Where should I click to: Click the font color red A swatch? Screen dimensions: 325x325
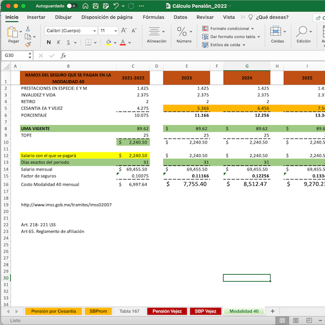point(123,42)
